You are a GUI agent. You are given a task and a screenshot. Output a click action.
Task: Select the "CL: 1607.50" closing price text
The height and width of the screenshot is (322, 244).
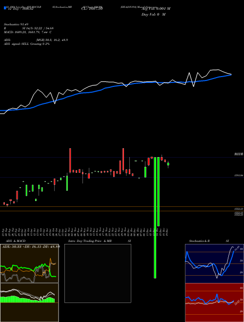(x=92, y=9)
